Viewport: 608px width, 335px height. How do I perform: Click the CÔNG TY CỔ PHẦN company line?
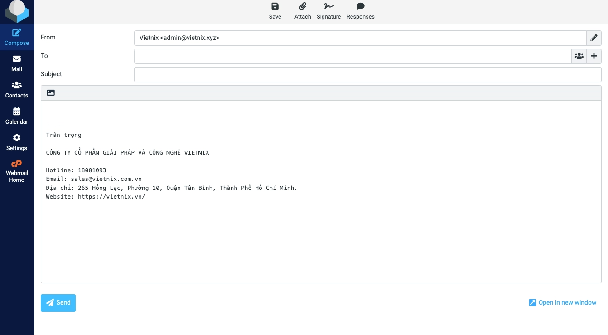point(128,152)
